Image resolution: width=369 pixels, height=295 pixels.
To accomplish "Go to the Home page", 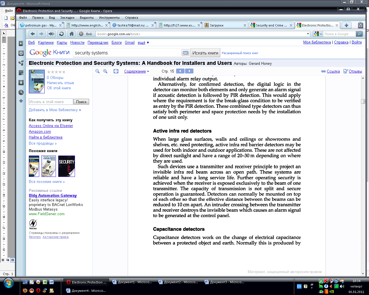I will (71, 34).
